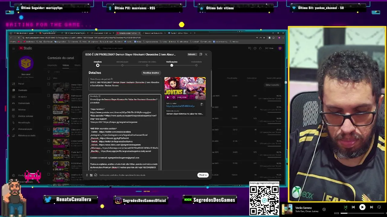Click the Criar button
The height and width of the screenshot is (217, 387).
pos(269,48)
